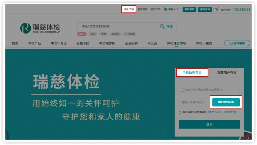Open the 体检产品 menu item
257x145 pixels.
tap(34, 43)
